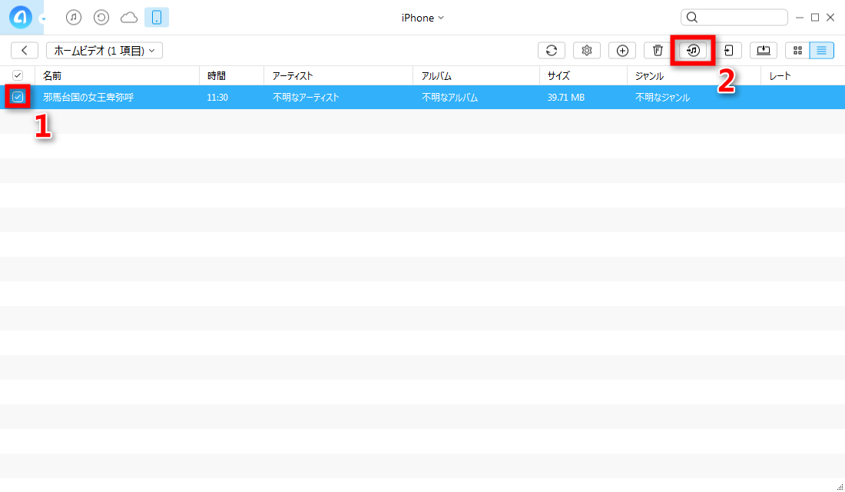Image resolution: width=845 pixels, height=492 pixels.
Task: Open the ホームビデオ (1 項目) category dropdown
Action: 104,50
